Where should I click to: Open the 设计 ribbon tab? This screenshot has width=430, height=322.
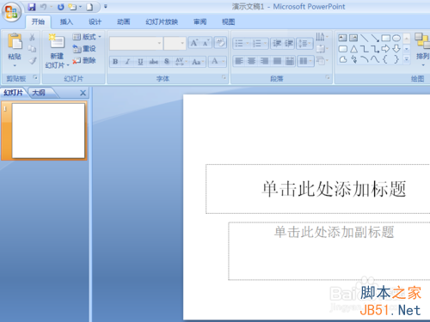coord(95,21)
